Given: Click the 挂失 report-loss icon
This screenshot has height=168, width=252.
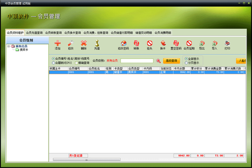Looking at the screenshot, I should (150, 43).
